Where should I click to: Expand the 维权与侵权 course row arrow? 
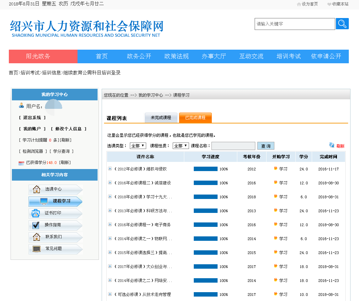coord(110,169)
